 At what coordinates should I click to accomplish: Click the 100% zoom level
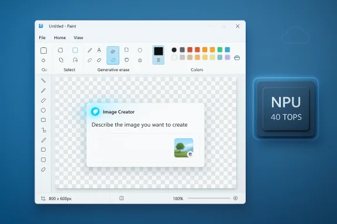pyautogui.click(x=178, y=199)
